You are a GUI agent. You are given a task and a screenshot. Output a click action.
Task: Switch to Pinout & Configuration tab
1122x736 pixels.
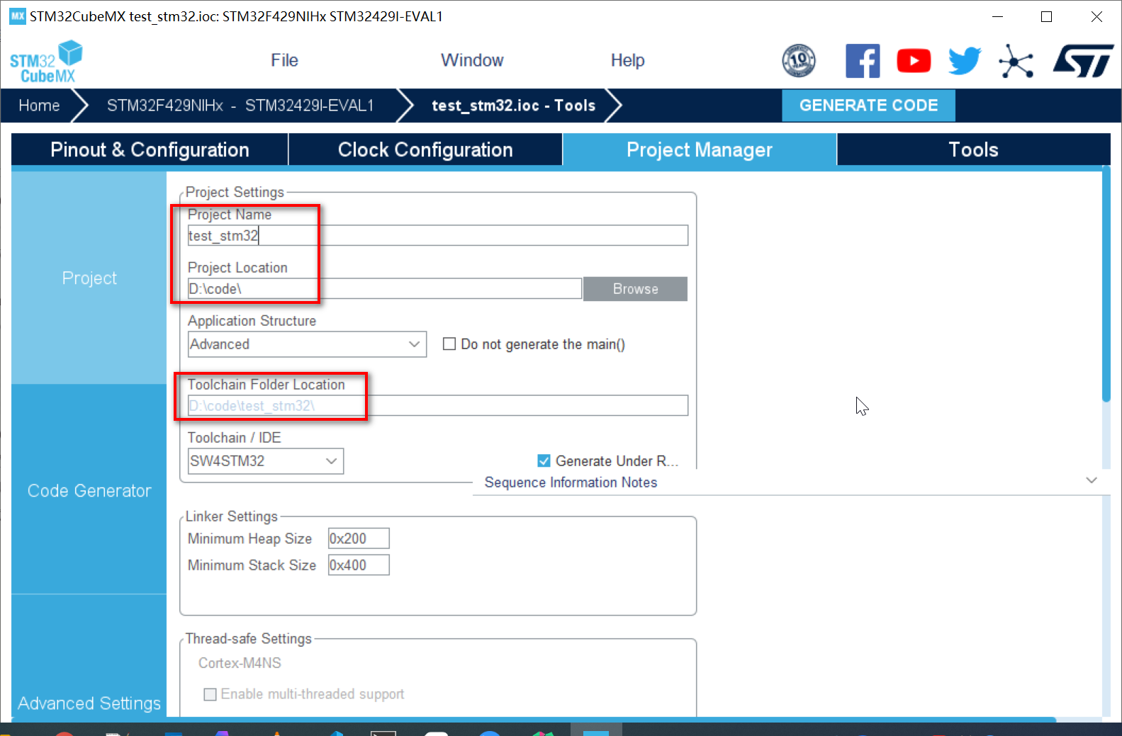point(150,149)
